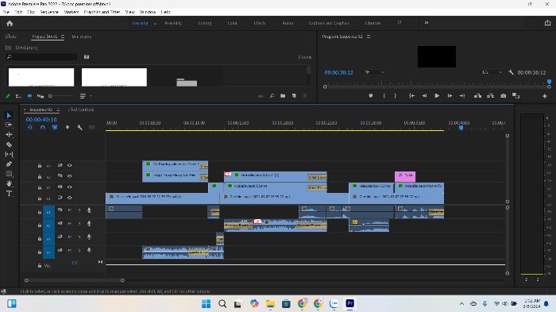The height and width of the screenshot is (312, 556).
Task: Switch Project panel to freeform view
Action: pos(41,96)
